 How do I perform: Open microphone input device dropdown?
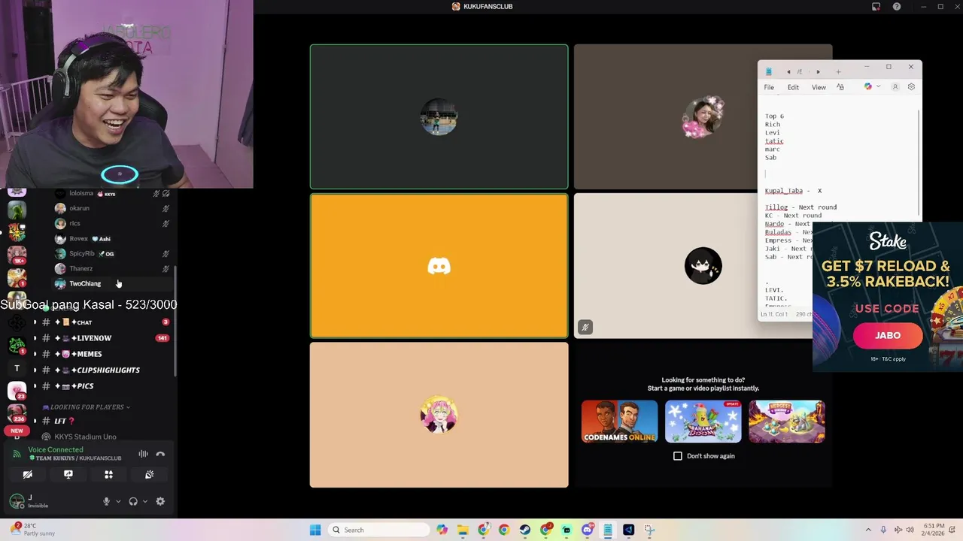[x=118, y=501]
